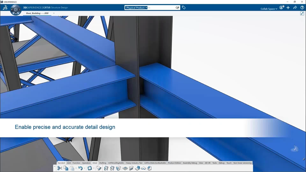Click the tag label icon in action bar
Viewport: 306px width, 172px height.
[x=99, y=168]
